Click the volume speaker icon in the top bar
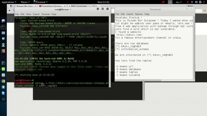The image size is (207, 116). [196, 2]
